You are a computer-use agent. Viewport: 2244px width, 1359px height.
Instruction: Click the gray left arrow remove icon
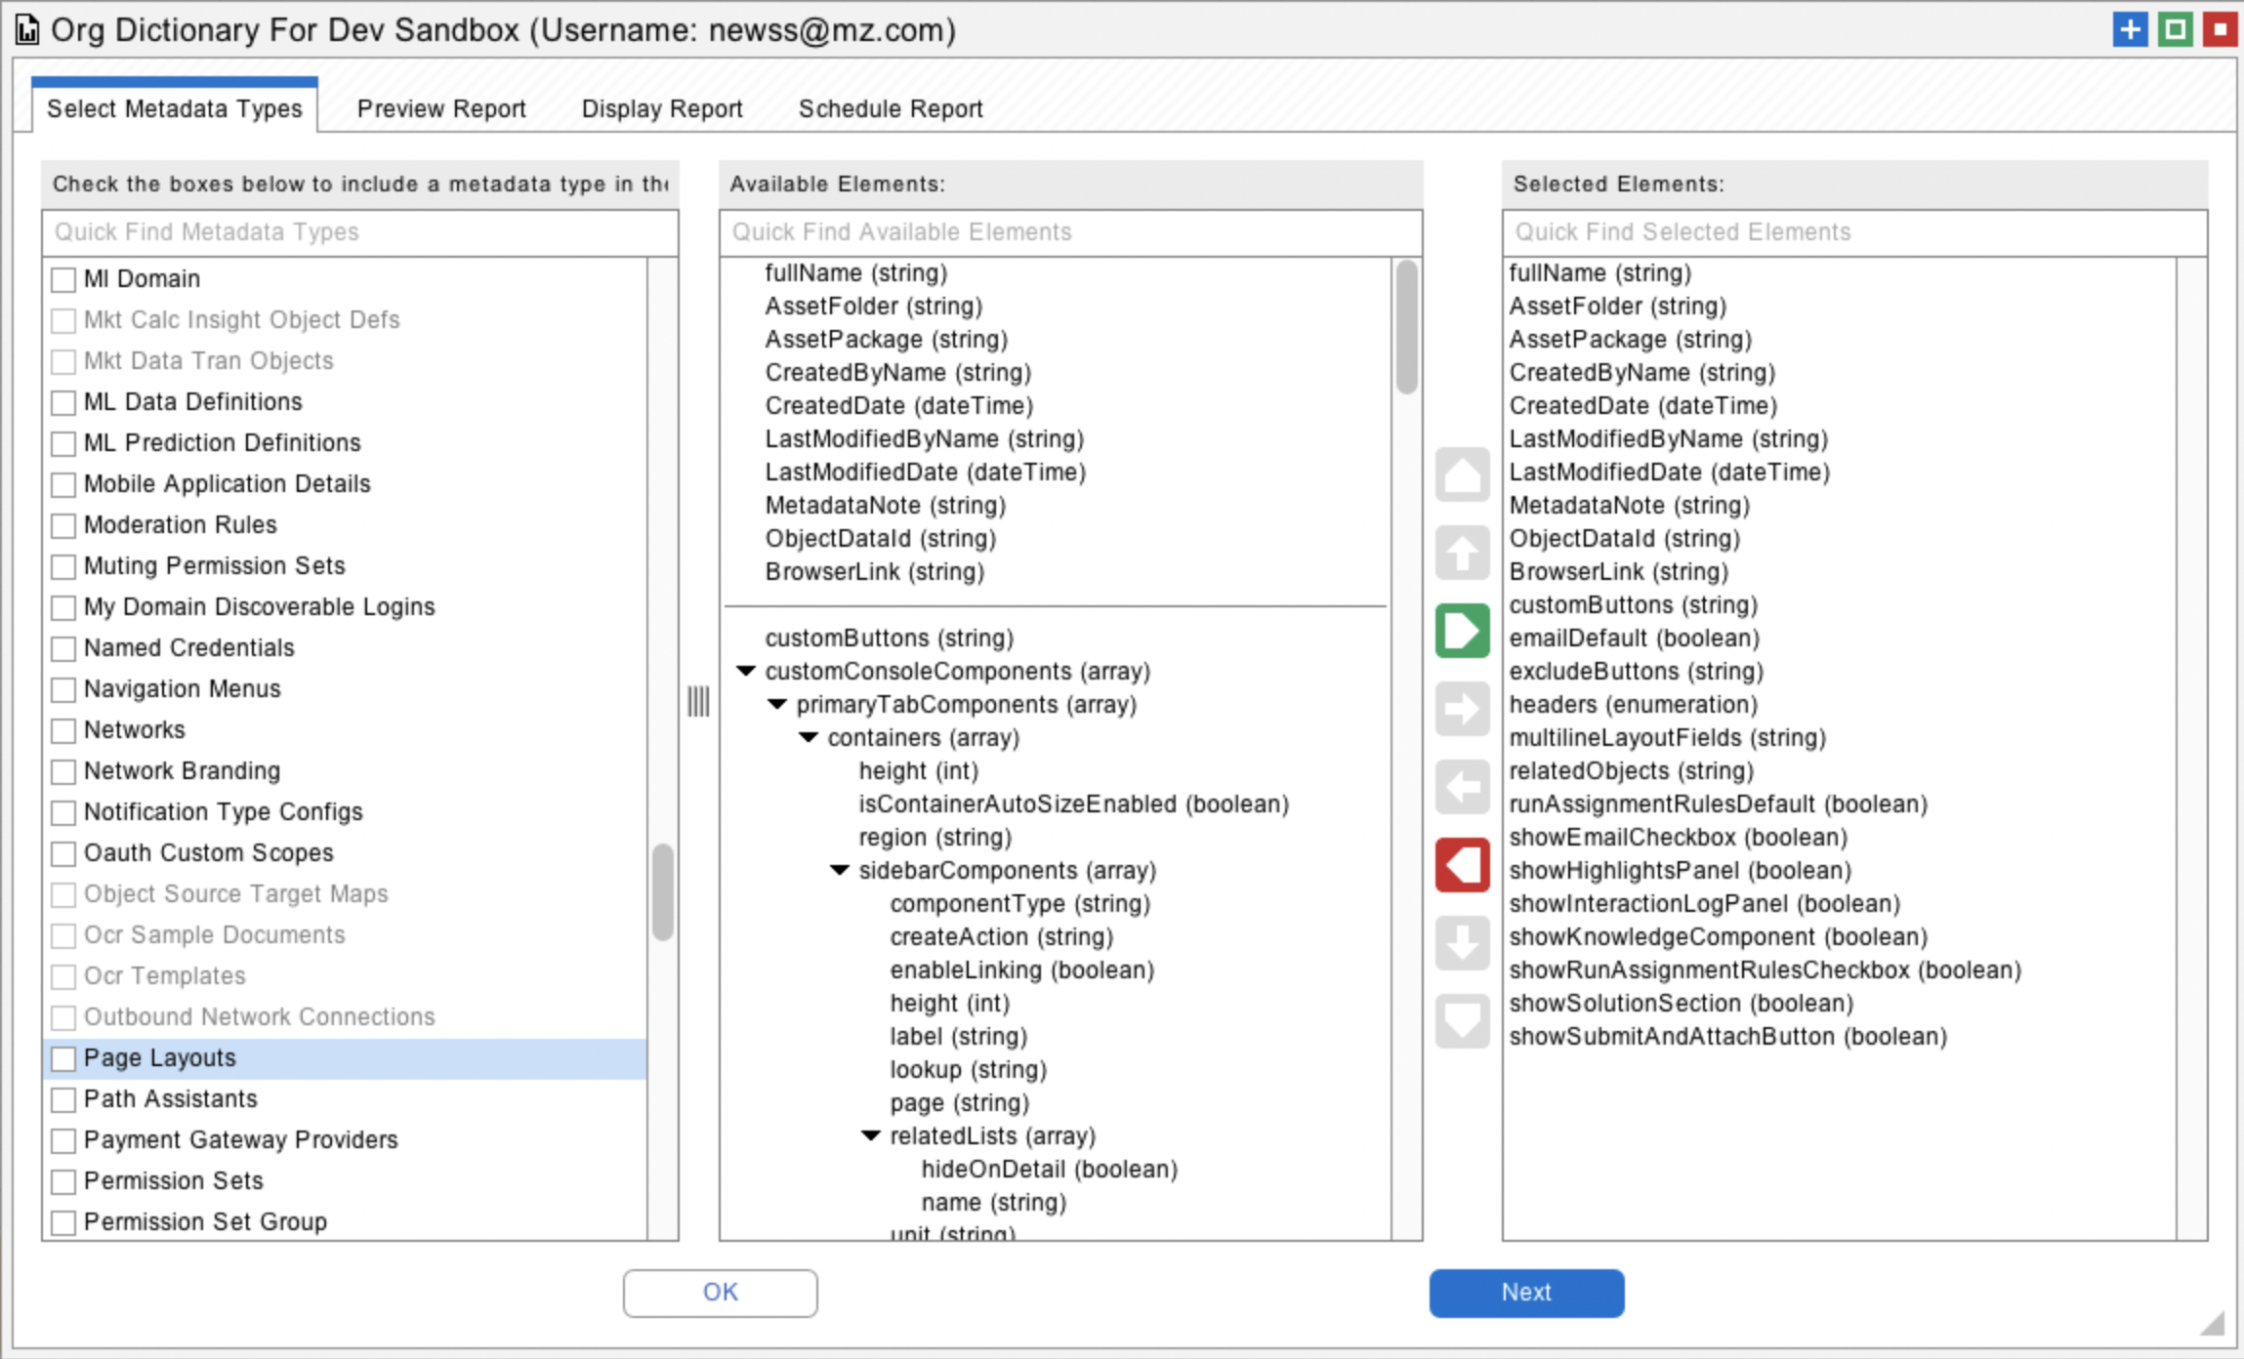tap(1462, 787)
